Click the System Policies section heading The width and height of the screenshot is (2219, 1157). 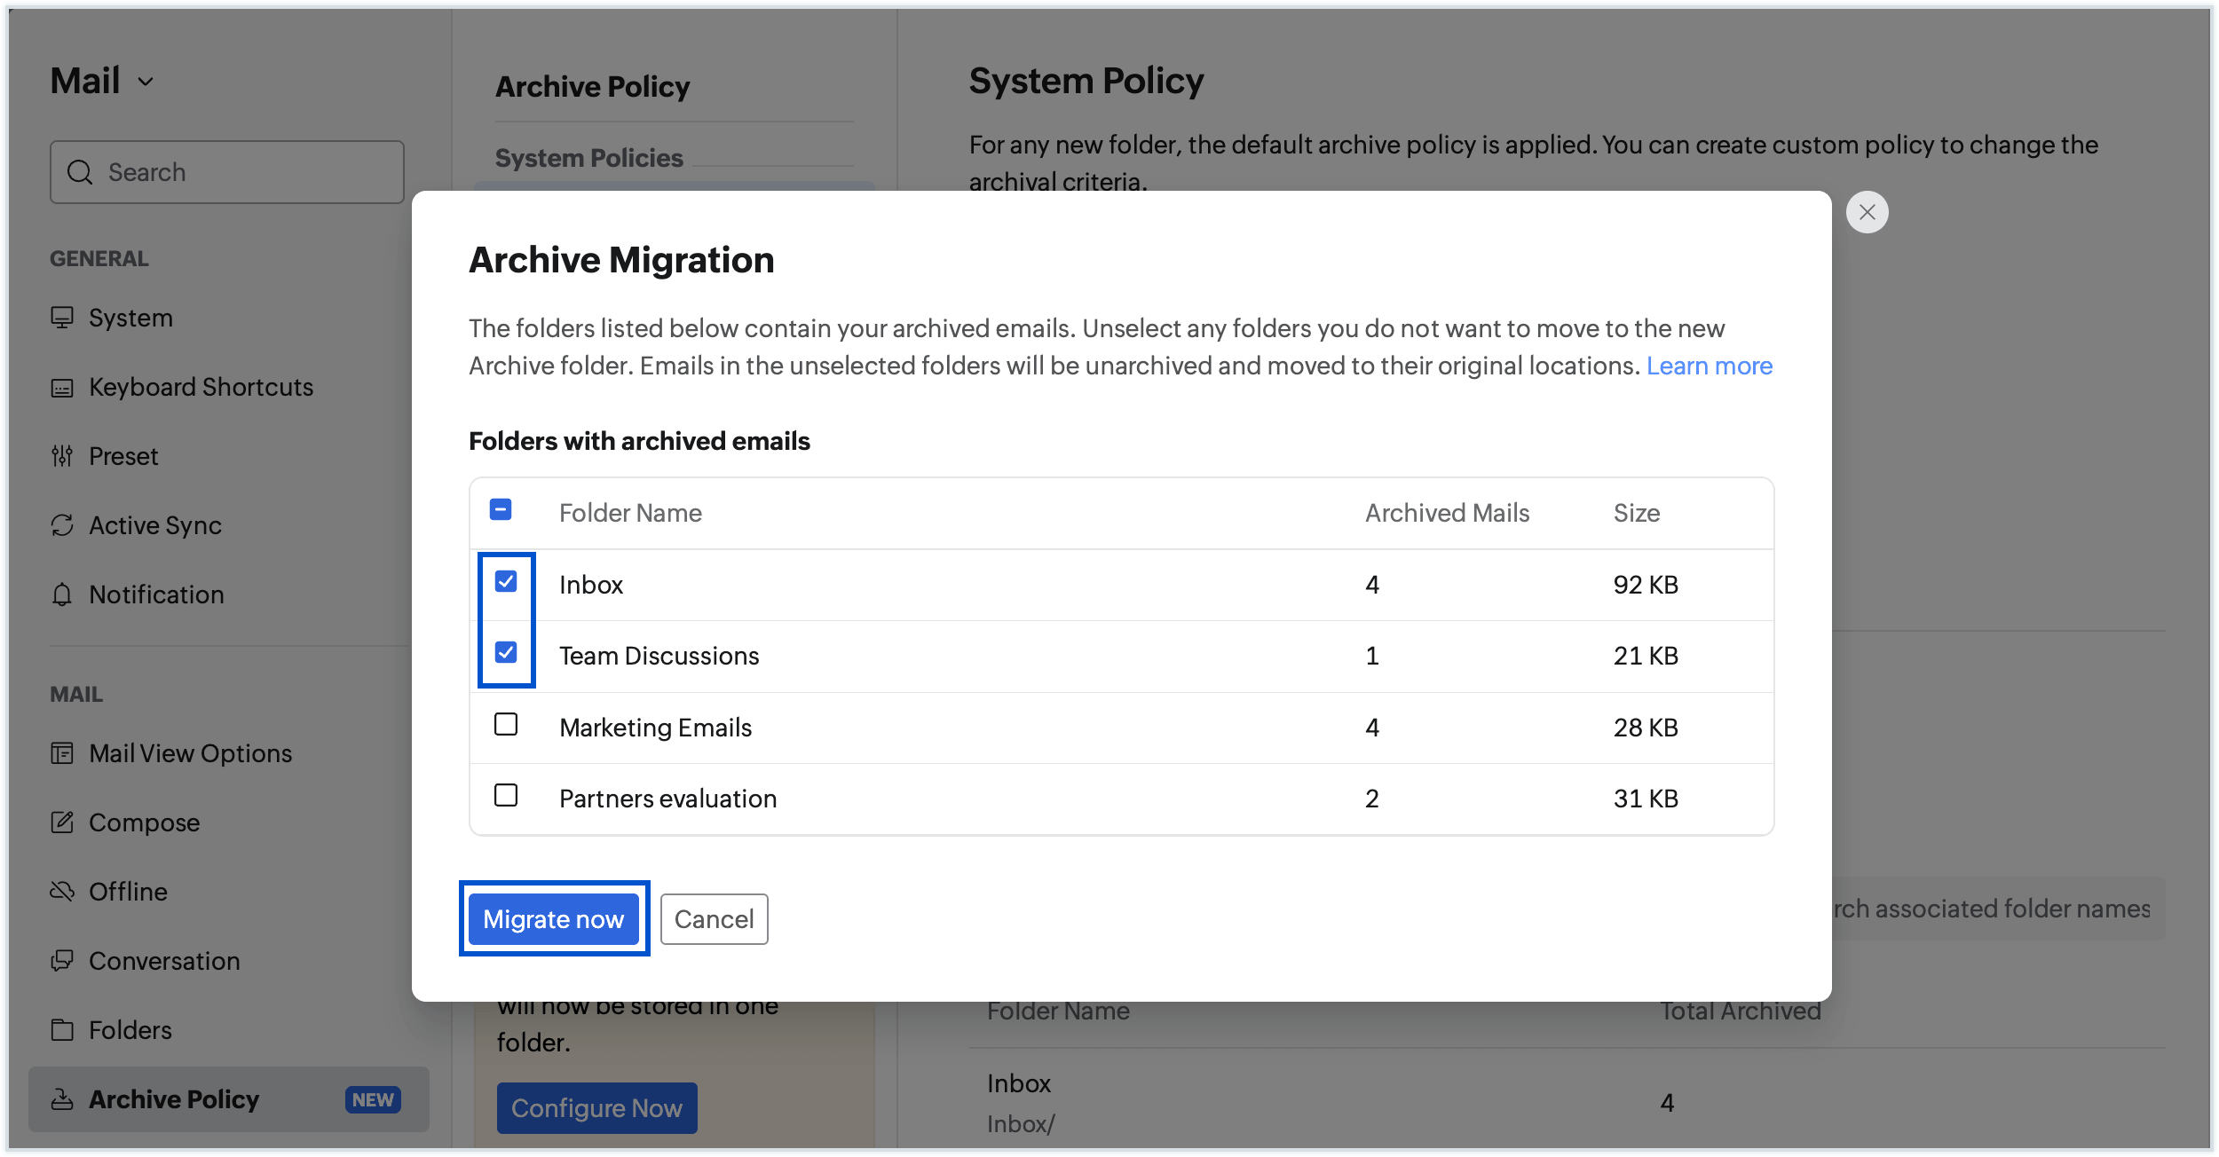589,158
